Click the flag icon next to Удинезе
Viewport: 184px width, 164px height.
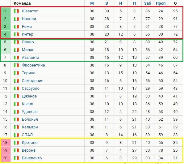(x=16, y=112)
